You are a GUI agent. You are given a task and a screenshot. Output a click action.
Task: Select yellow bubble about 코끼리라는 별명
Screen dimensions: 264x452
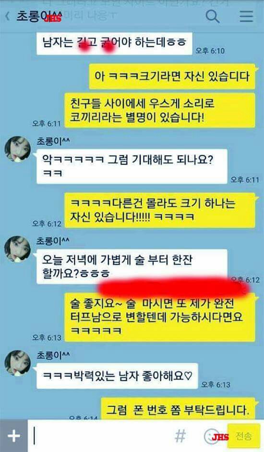pyautogui.click(x=160, y=111)
